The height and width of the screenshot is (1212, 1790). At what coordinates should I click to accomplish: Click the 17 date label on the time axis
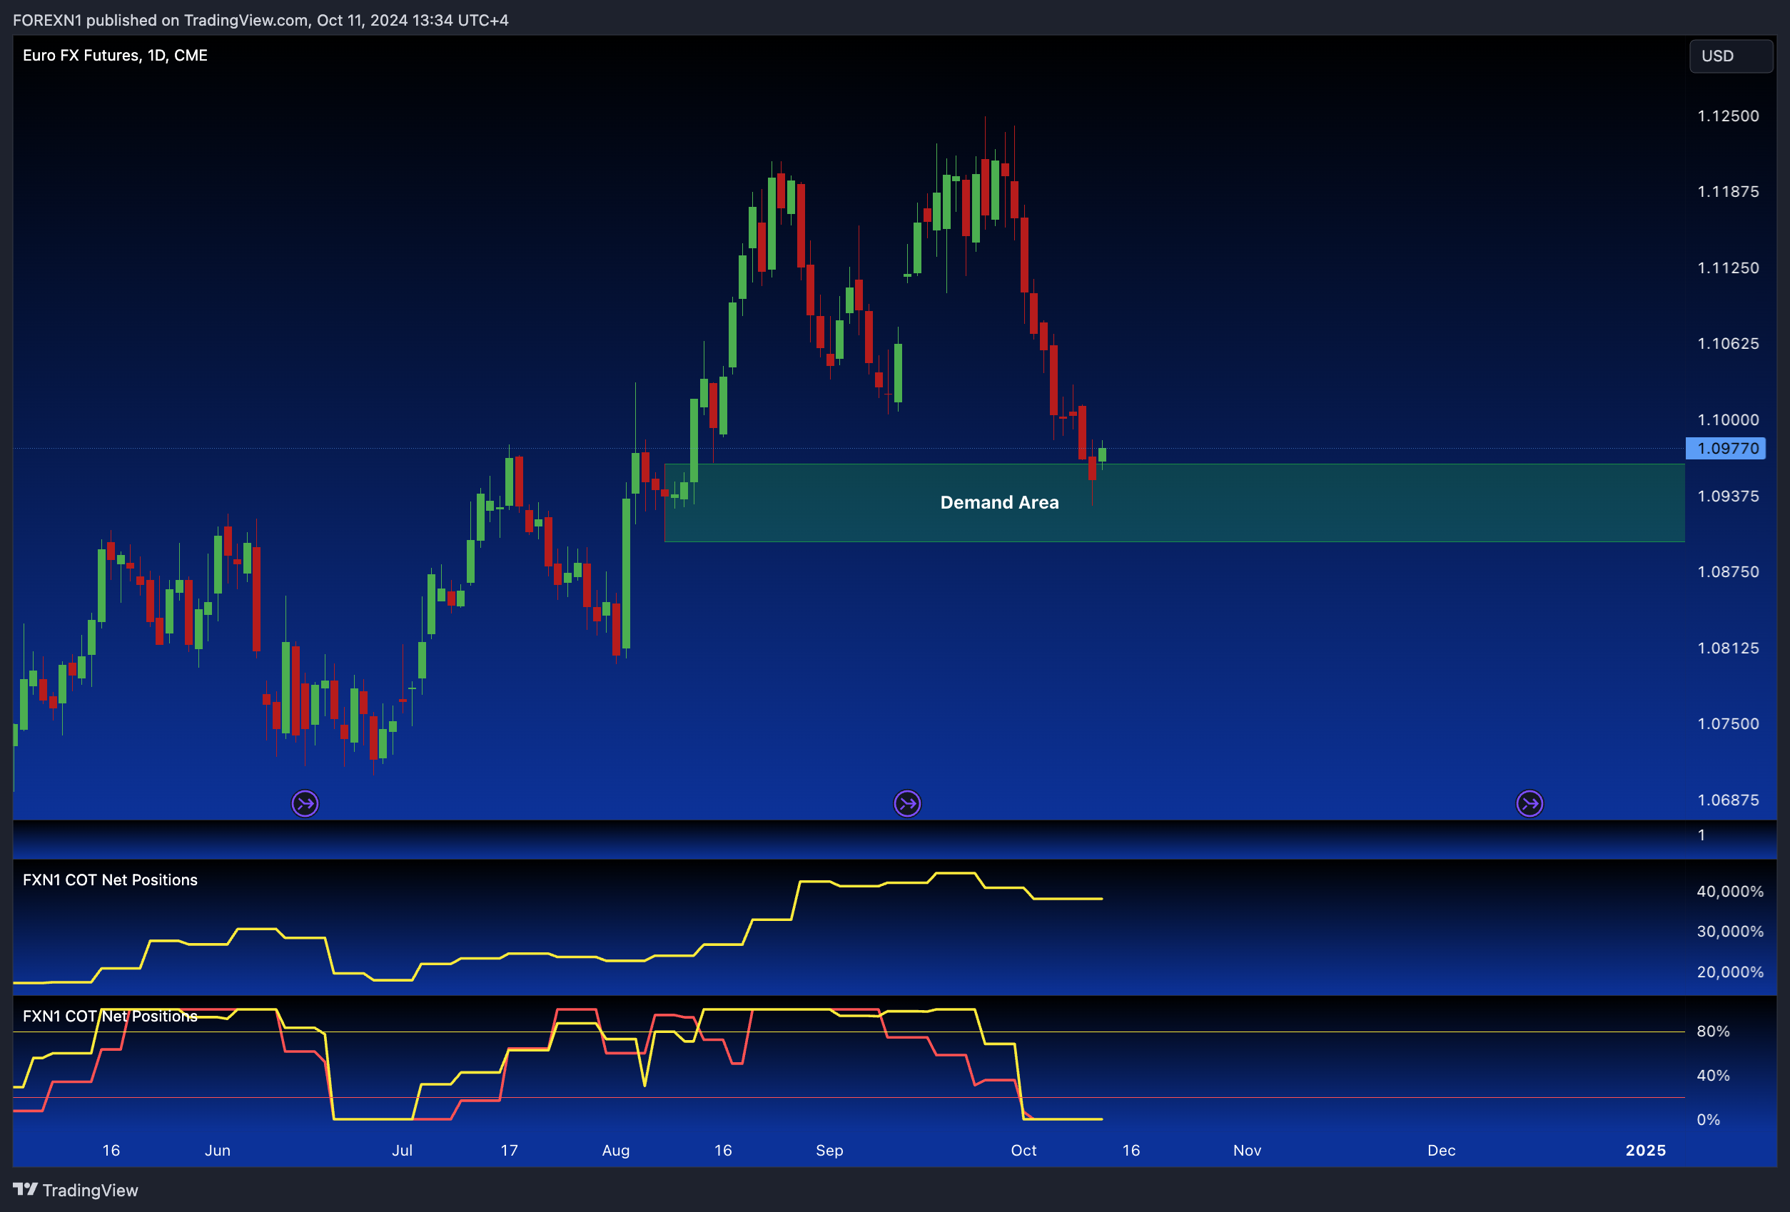[x=509, y=1151]
